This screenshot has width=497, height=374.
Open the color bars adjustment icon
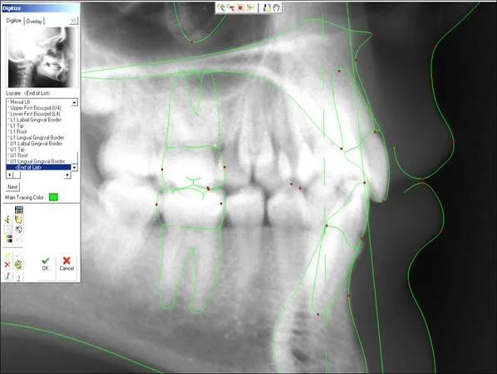click(x=8, y=239)
